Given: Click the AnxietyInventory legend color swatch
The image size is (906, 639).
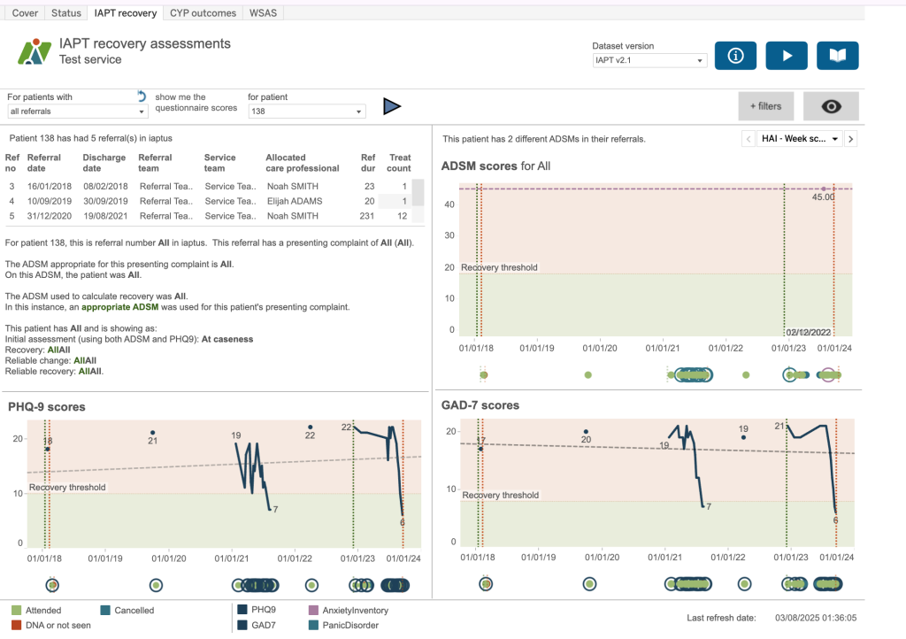Looking at the screenshot, I should [x=314, y=611].
